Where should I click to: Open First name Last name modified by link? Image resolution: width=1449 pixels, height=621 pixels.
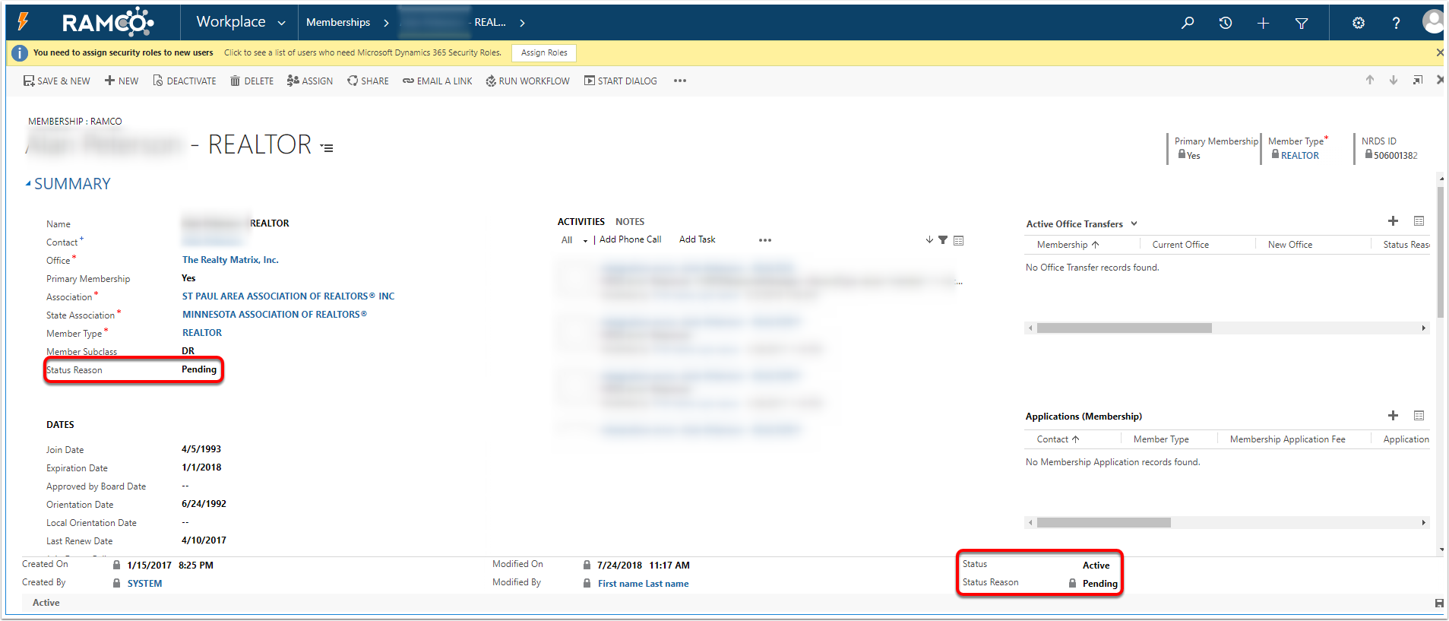[x=643, y=584]
